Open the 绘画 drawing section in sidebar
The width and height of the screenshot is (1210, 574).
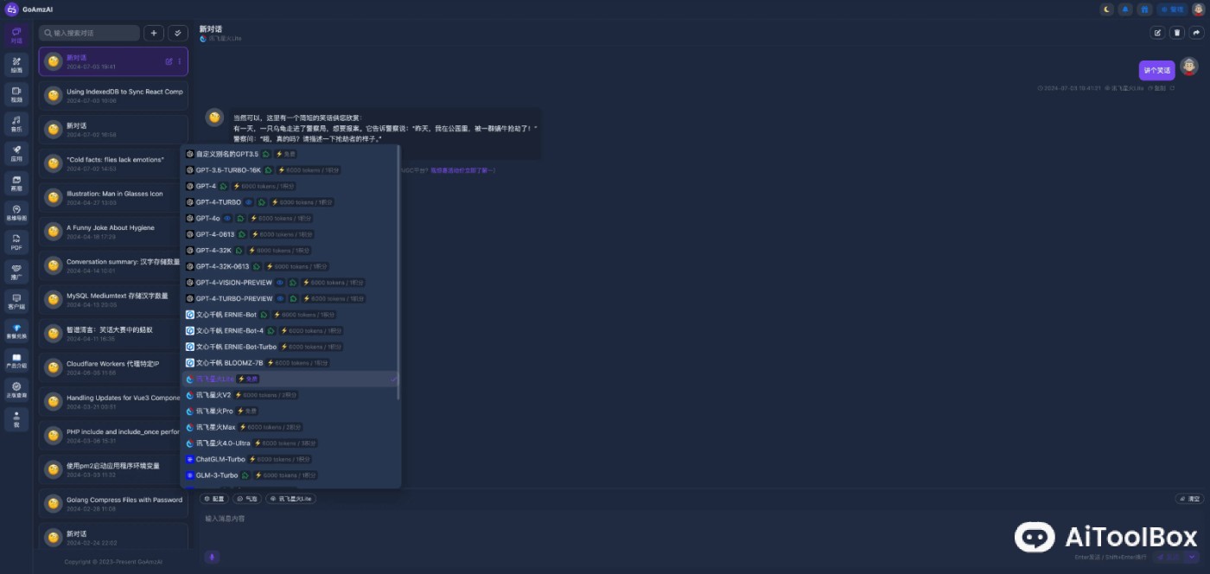click(16, 65)
